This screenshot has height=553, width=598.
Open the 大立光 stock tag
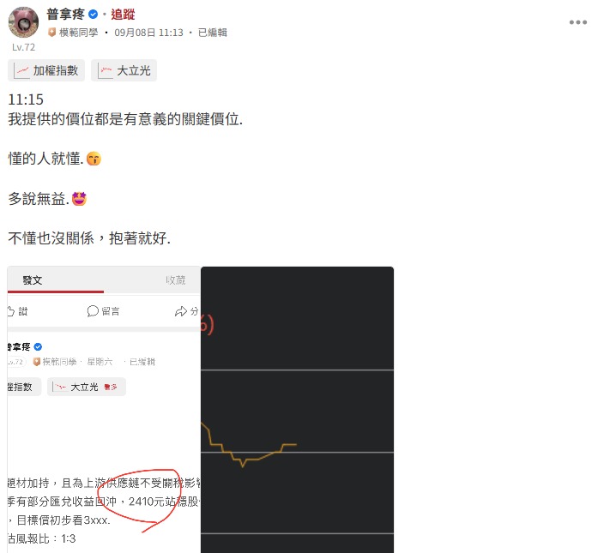point(124,70)
